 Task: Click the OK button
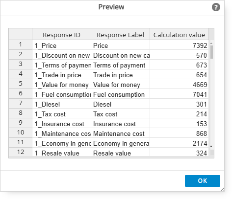click(x=203, y=181)
